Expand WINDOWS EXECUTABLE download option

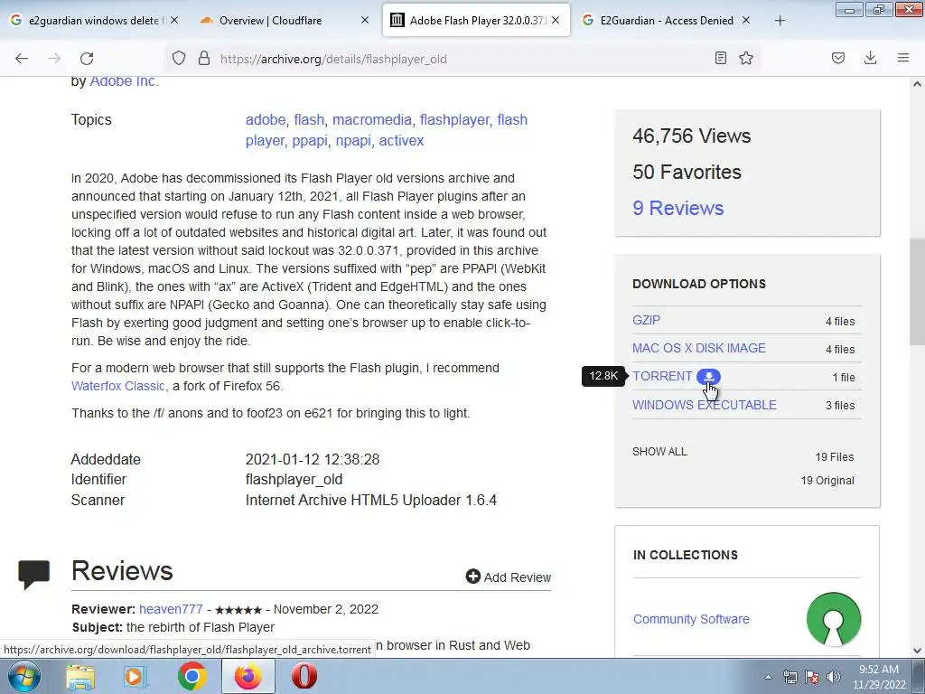pyautogui.click(x=705, y=405)
